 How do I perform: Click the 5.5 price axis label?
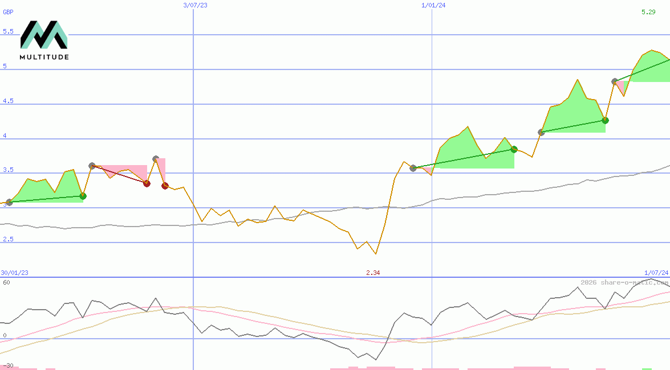tap(8, 31)
